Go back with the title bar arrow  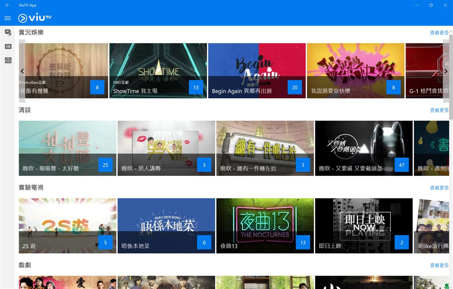[7, 5]
